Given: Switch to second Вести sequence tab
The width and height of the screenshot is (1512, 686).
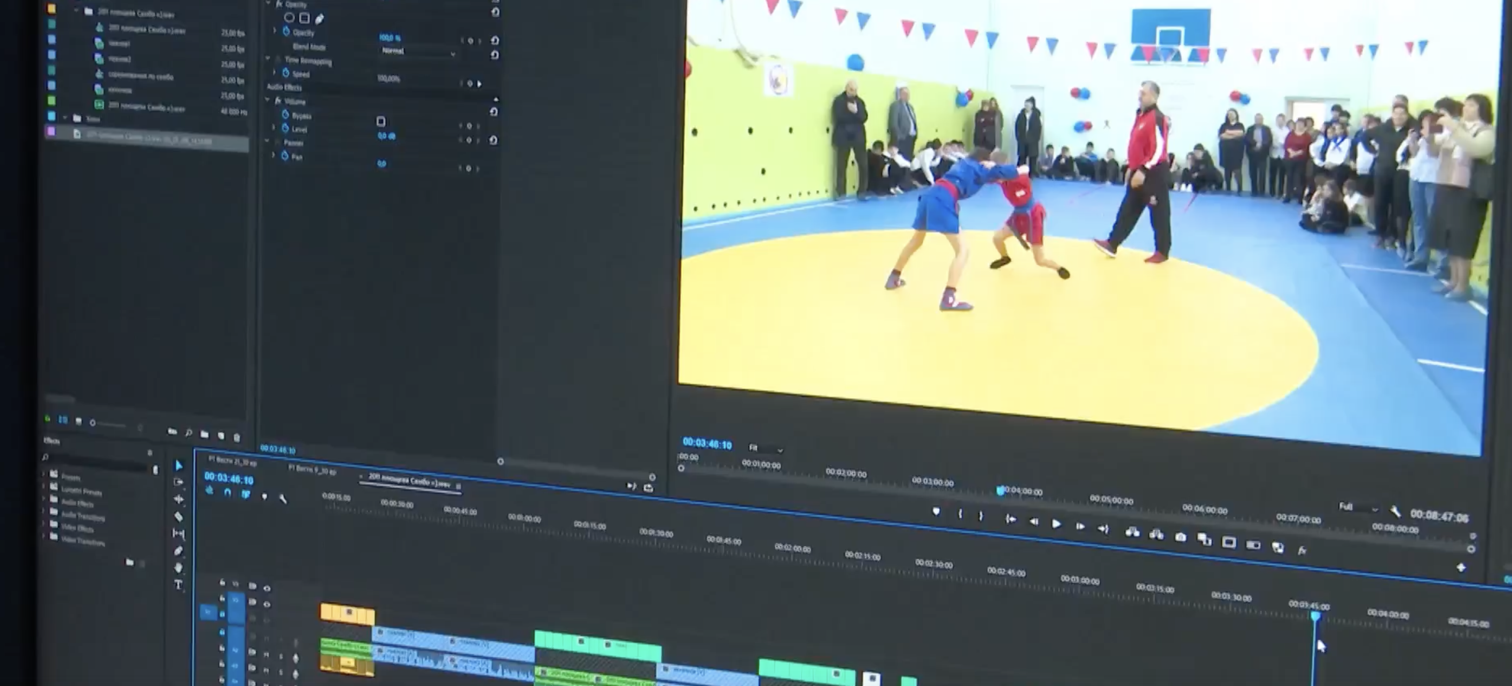Looking at the screenshot, I should pyautogui.click(x=312, y=470).
